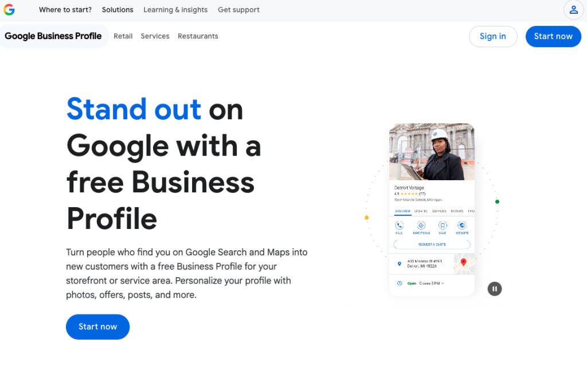Click the Directions icon on the business card
The image size is (587, 365).
pyautogui.click(x=421, y=226)
